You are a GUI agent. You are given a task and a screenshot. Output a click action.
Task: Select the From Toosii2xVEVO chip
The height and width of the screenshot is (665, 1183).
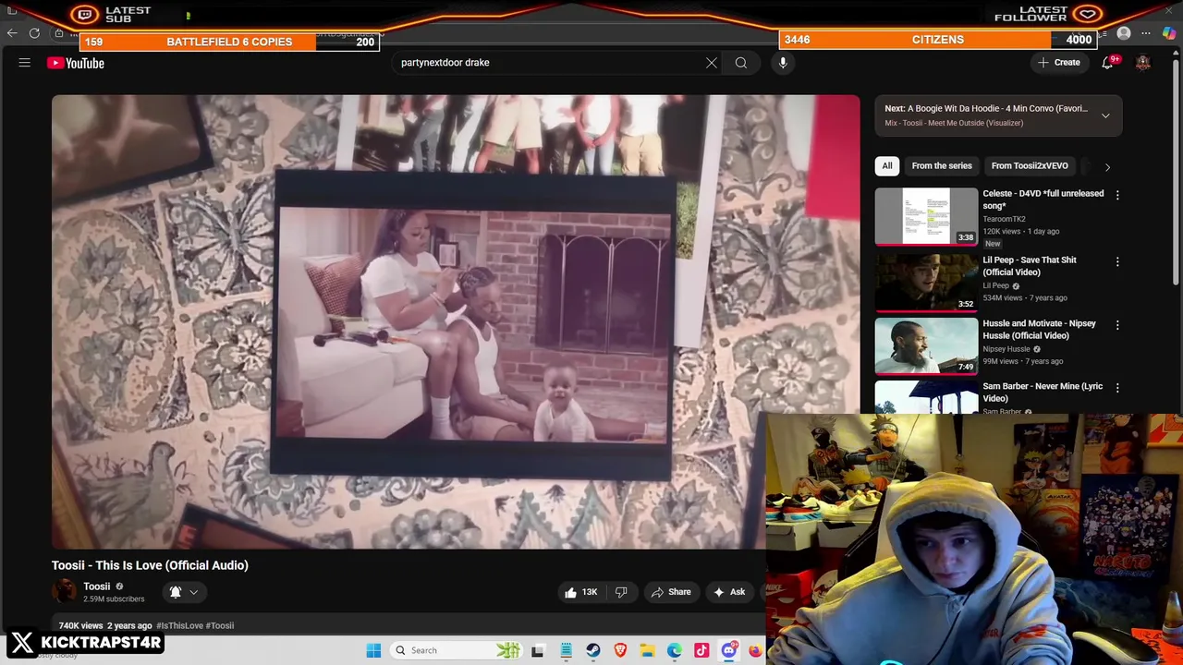(x=1030, y=166)
